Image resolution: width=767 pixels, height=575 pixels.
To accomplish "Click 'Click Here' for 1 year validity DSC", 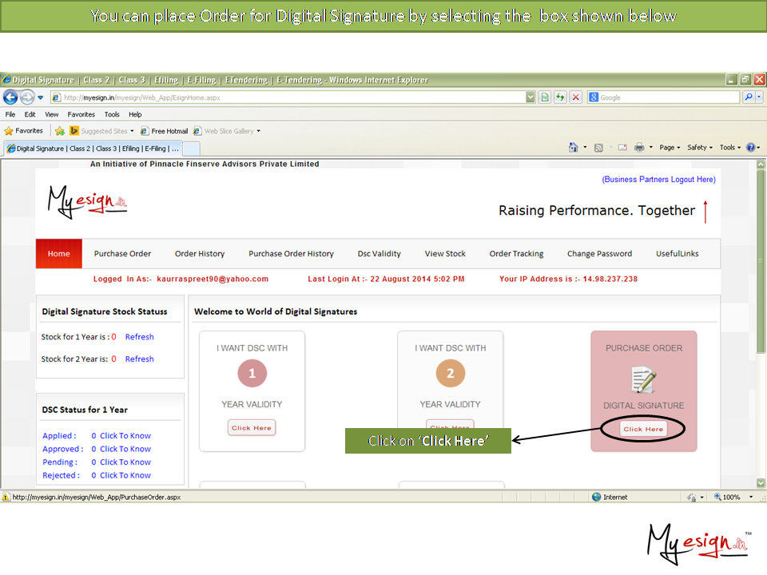I will tap(252, 428).
